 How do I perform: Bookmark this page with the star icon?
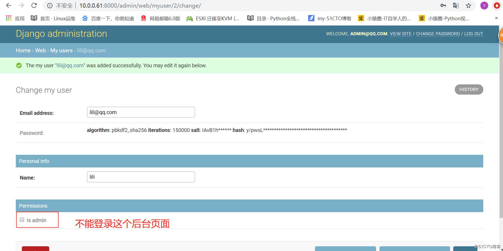point(469,6)
